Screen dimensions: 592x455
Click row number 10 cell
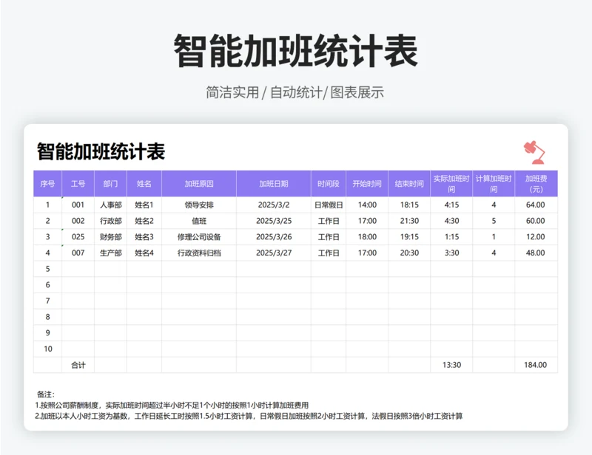tap(47, 349)
